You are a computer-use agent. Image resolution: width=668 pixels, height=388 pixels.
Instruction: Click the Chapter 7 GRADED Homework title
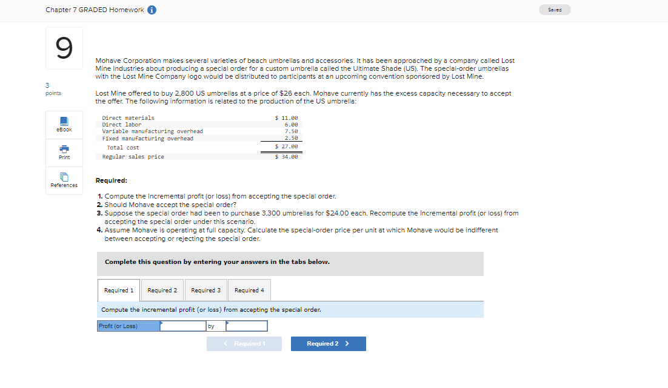click(95, 10)
